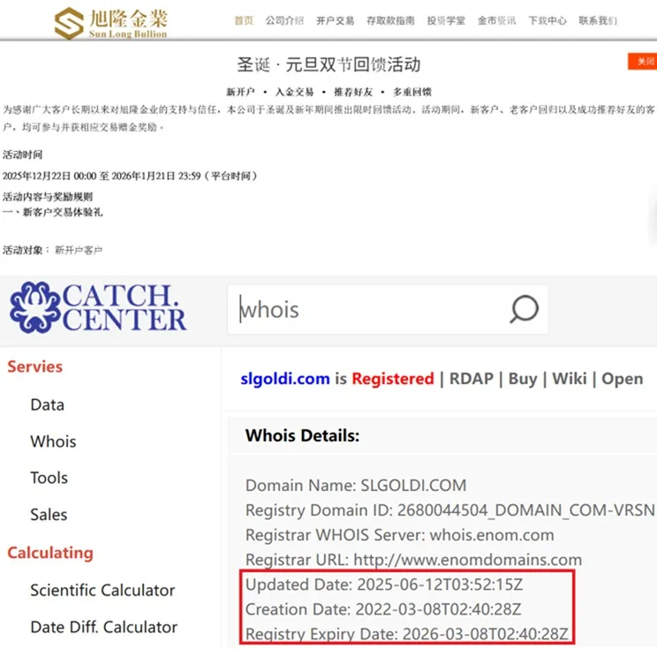Click the 活动时间 heading
657x649 pixels.
23,155
